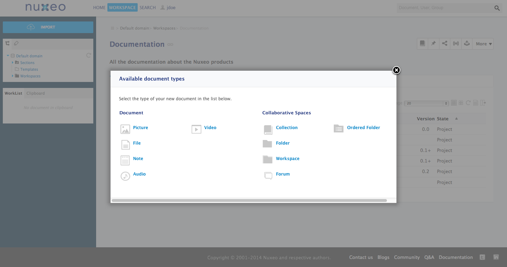Choose the Ordered Folder icon

[338, 128]
